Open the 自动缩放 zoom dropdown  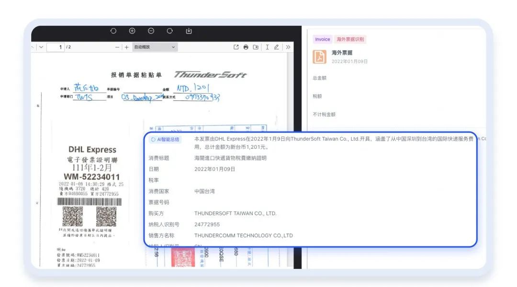point(155,47)
